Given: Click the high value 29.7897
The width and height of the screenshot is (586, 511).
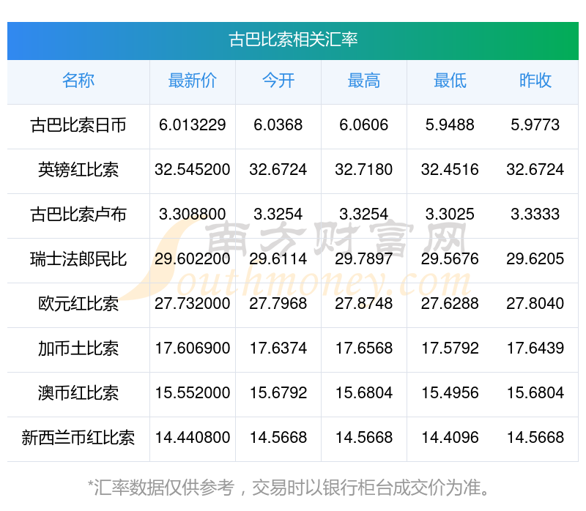Looking at the screenshot, I should tap(363, 259).
